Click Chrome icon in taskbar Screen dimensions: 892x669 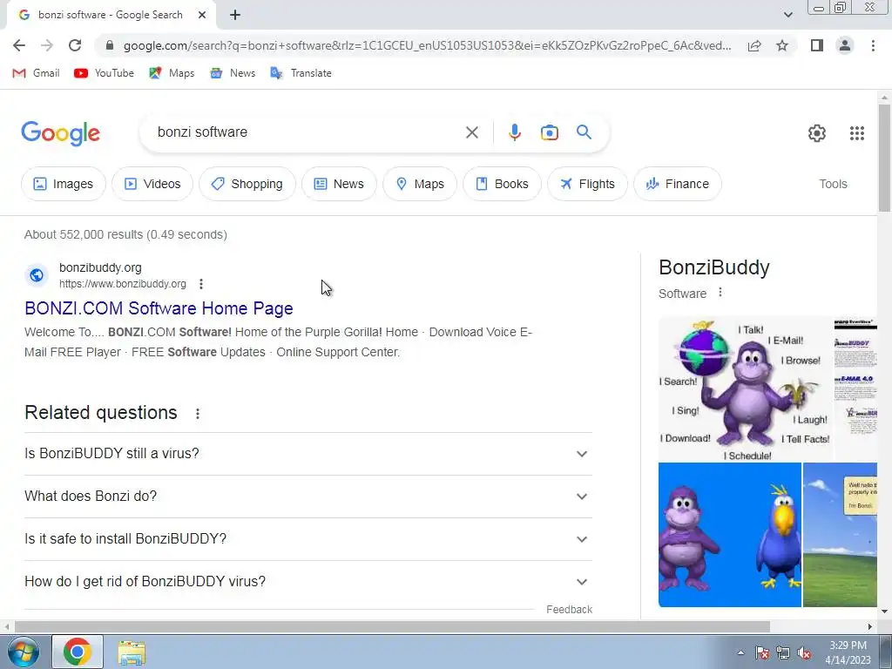[x=78, y=652]
